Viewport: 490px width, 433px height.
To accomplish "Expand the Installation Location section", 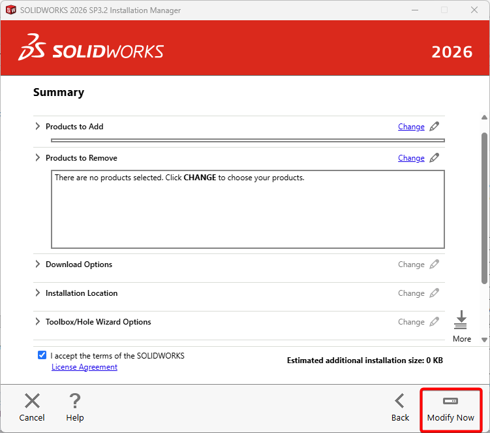I will coord(37,293).
